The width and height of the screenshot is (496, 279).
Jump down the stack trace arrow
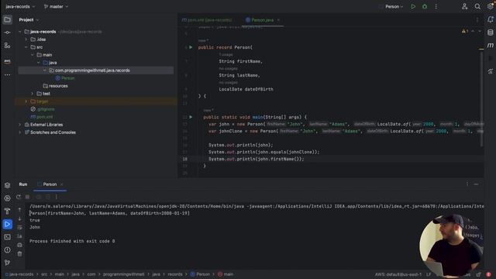pyautogui.click(x=19, y=219)
